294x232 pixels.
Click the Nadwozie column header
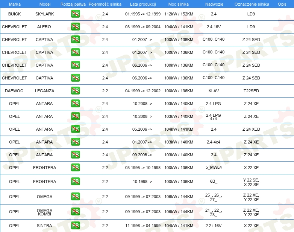[214, 4]
